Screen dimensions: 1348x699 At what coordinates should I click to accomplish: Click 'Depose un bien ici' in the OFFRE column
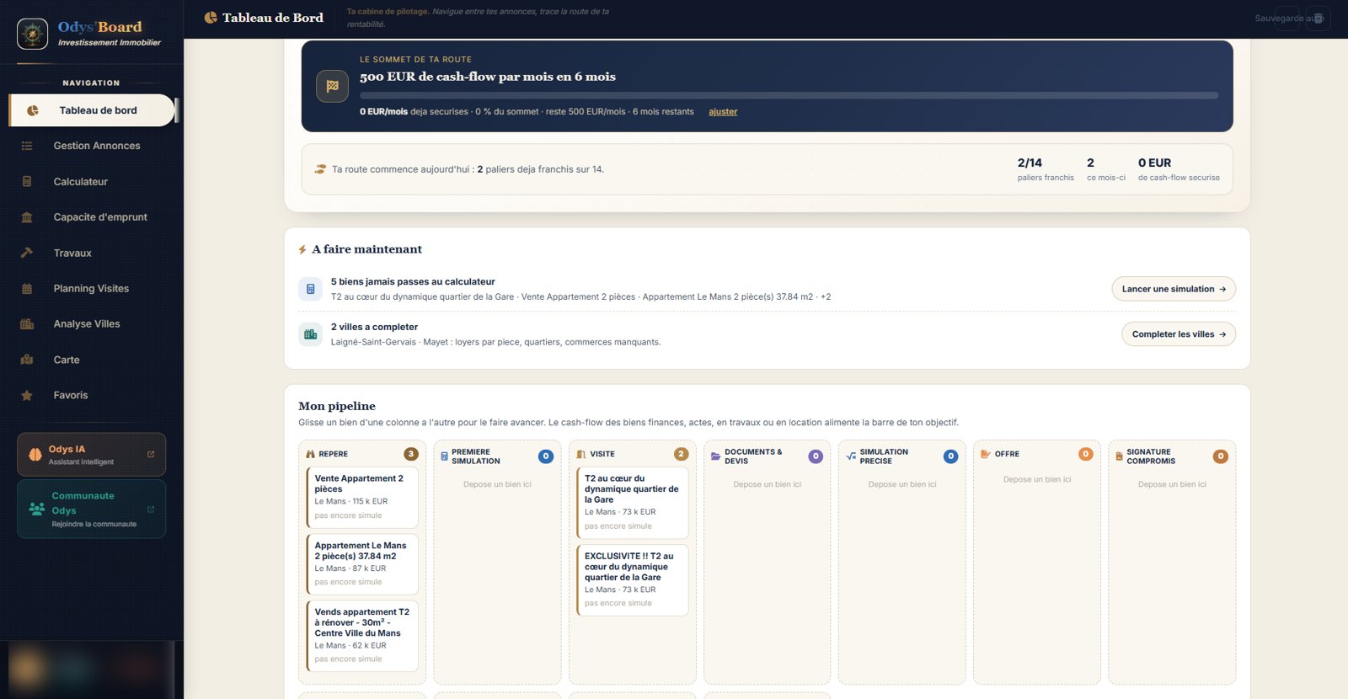1037,479
